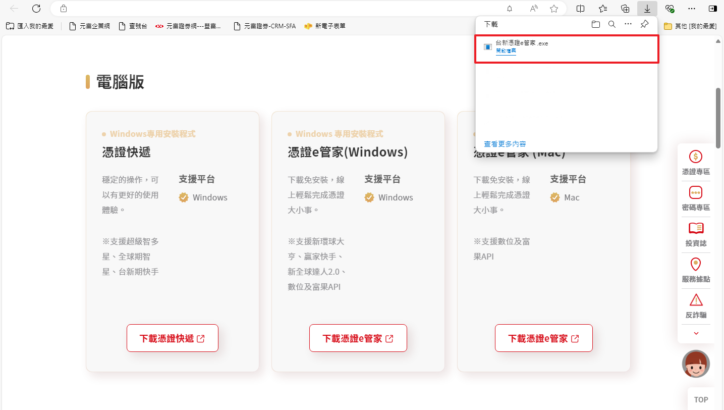724x410 pixels.
Task: Click 開啟檔案 link under downloaded file
Action: pos(506,51)
